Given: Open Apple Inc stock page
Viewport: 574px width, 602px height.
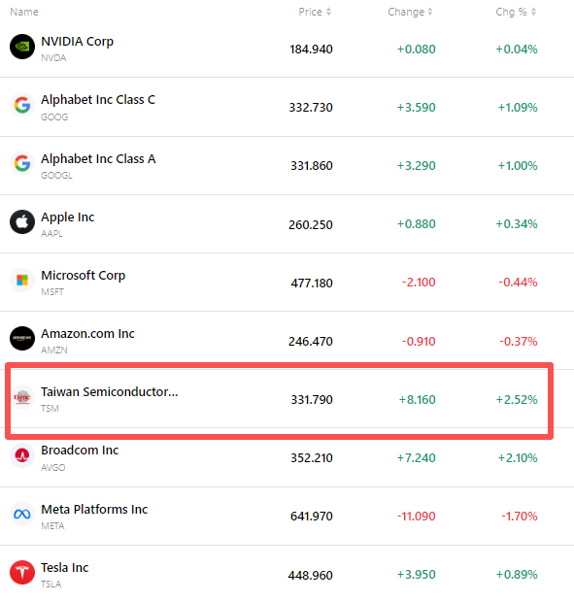Looking at the screenshot, I should click(68, 217).
